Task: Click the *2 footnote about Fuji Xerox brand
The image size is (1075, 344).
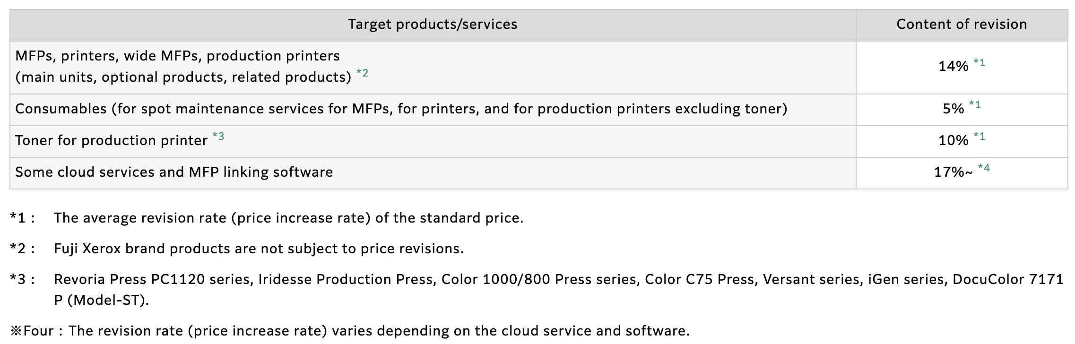Action: 237,249
